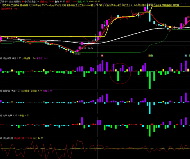Open settings icon for 暗盘1日 sub-chart
This screenshot has width=190, height=159.
tap(1, 91)
